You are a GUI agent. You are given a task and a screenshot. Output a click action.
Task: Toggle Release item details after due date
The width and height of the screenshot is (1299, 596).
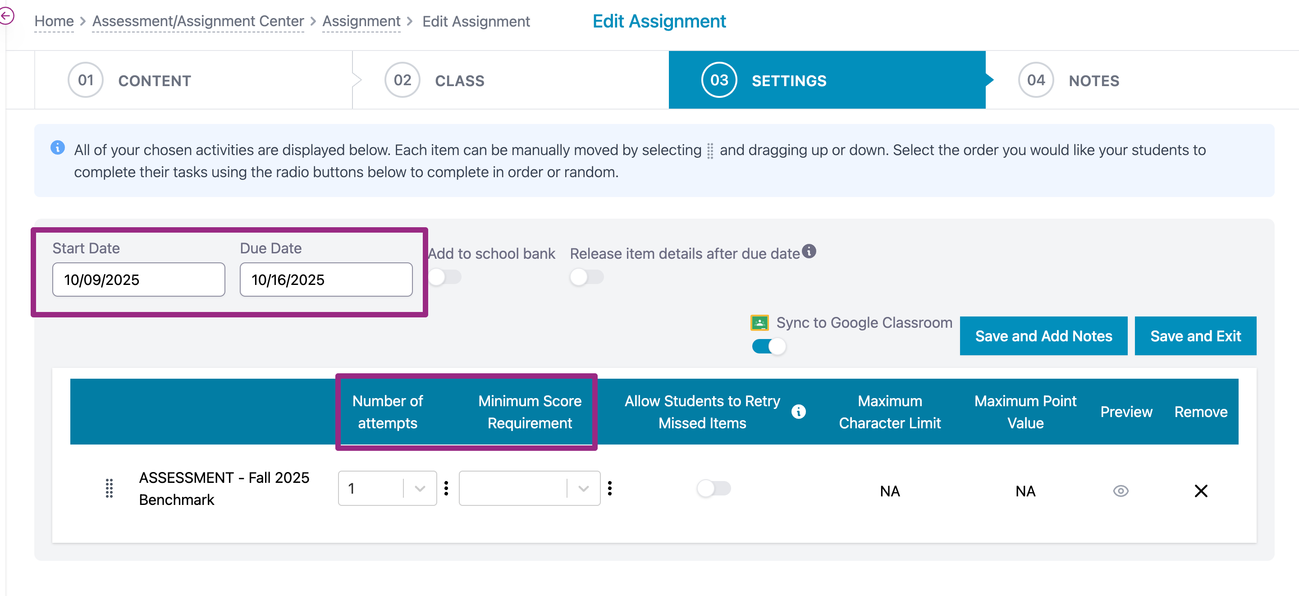point(586,277)
